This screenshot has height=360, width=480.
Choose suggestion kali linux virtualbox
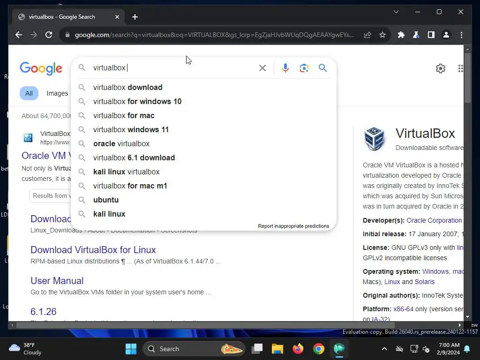click(x=203, y=172)
